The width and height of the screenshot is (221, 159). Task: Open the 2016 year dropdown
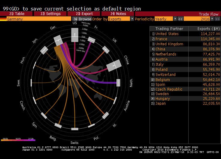(212, 19)
